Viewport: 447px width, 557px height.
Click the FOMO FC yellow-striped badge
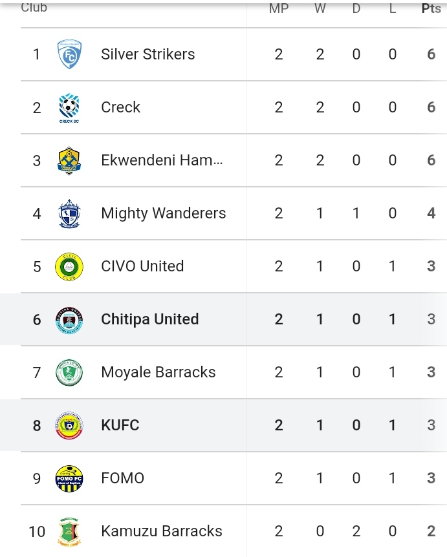point(69,479)
